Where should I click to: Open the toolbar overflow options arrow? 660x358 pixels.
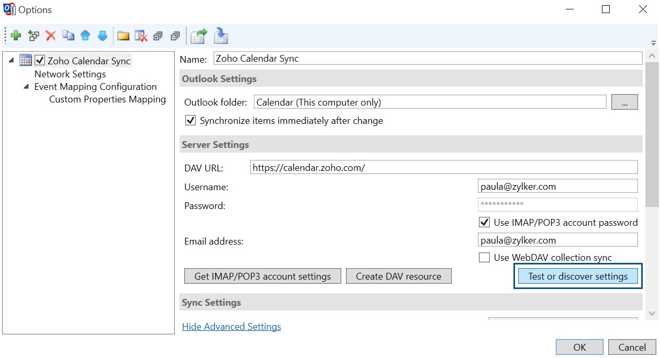pos(653,43)
